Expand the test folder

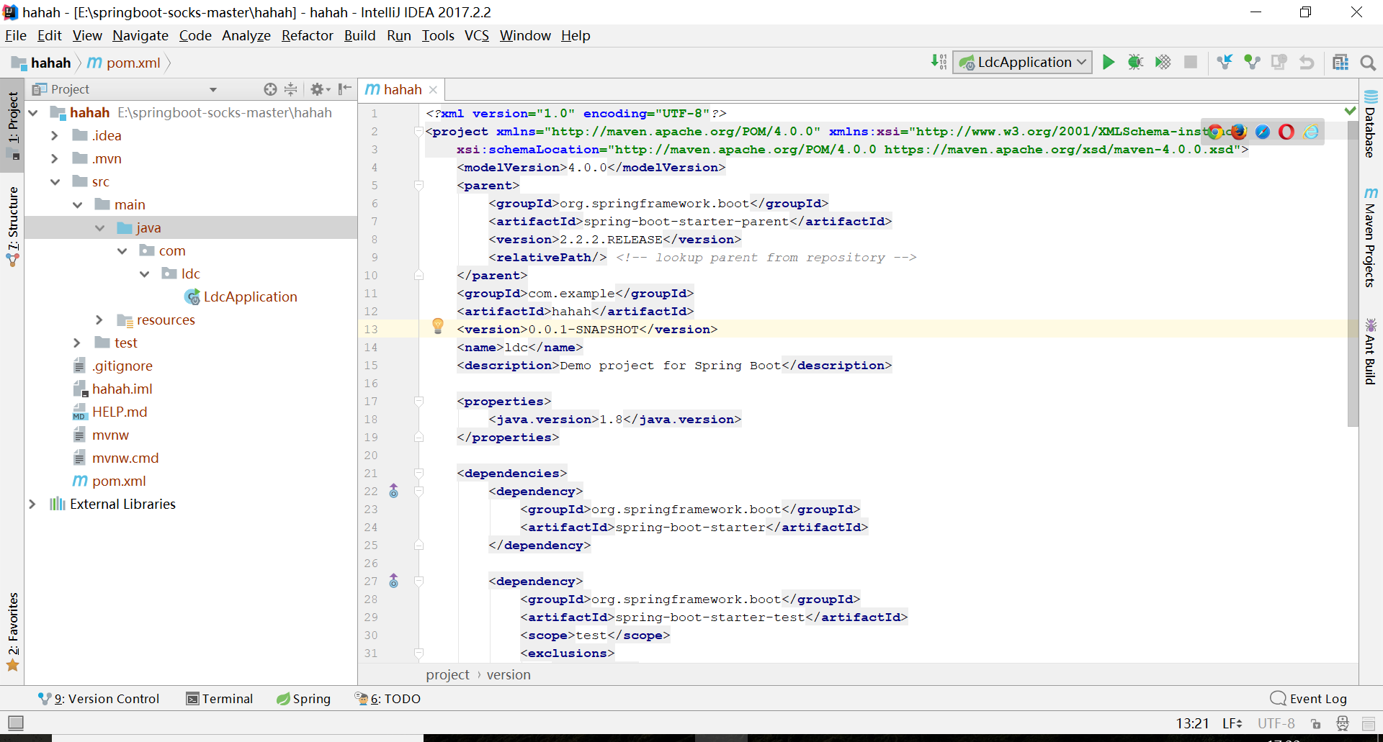coord(77,343)
